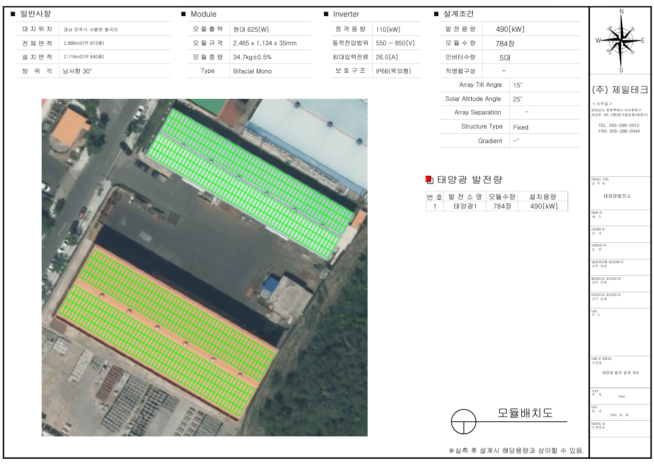Click the 남서향 30° azimuth value
The width and height of the screenshot is (654, 465).
(x=78, y=71)
